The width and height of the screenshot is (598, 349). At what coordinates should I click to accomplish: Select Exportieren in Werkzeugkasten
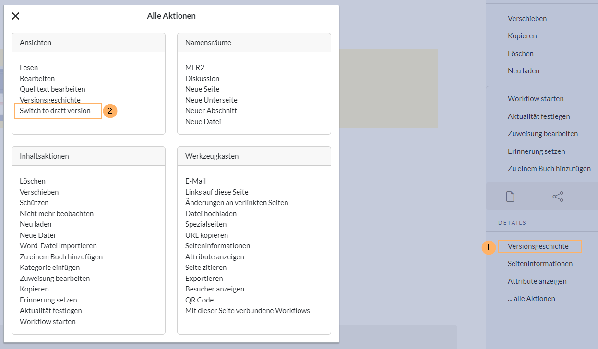204,279
